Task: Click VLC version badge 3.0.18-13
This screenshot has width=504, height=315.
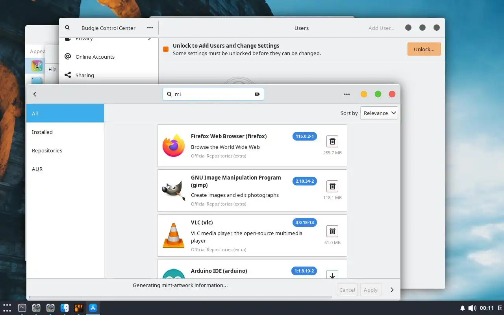Action: 305,222
